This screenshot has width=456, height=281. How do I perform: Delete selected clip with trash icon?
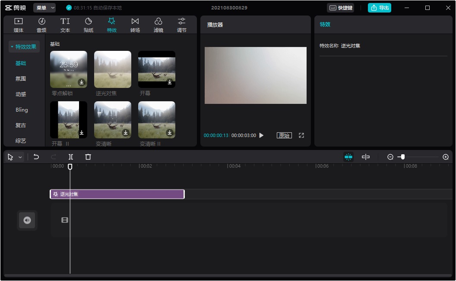88,157
